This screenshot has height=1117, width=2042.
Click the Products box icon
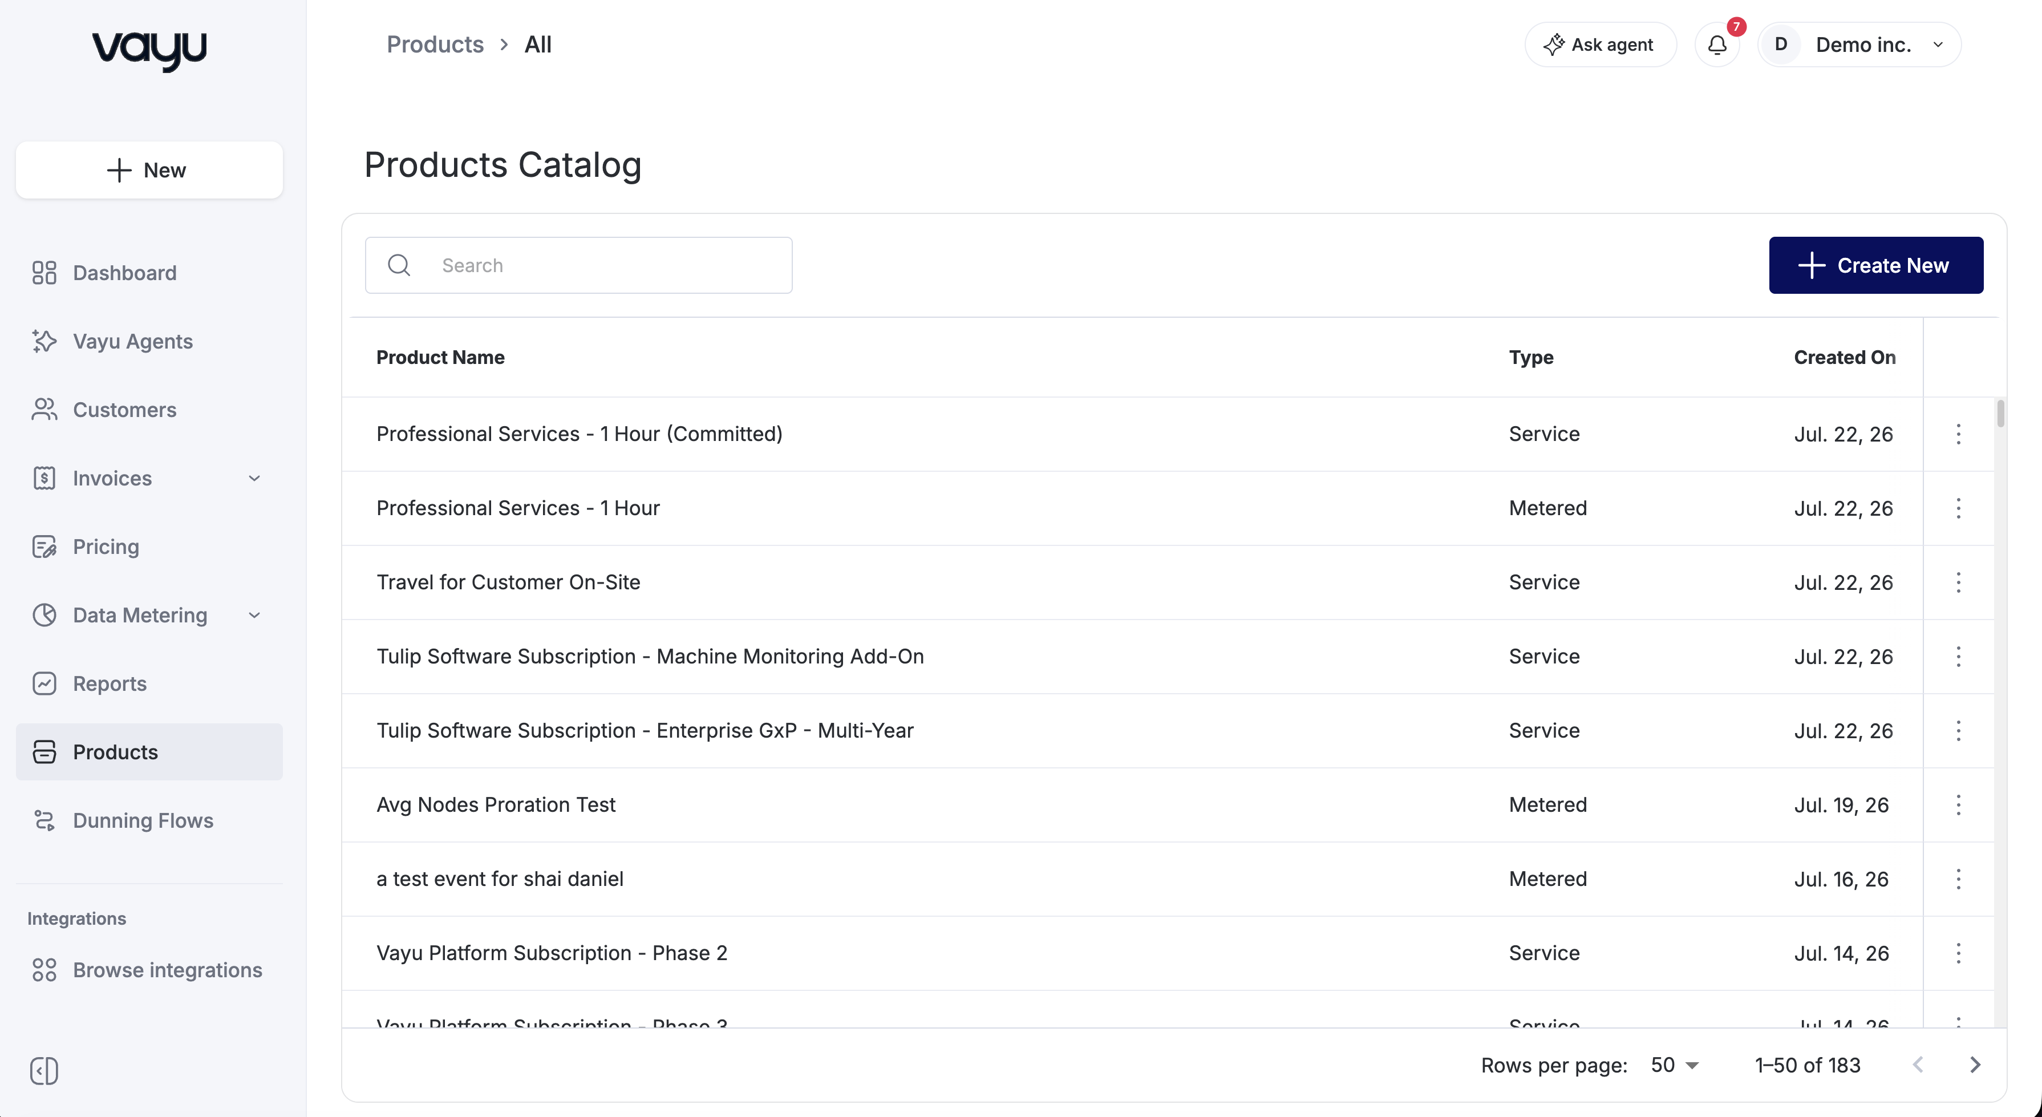click(x=44, y=751)
